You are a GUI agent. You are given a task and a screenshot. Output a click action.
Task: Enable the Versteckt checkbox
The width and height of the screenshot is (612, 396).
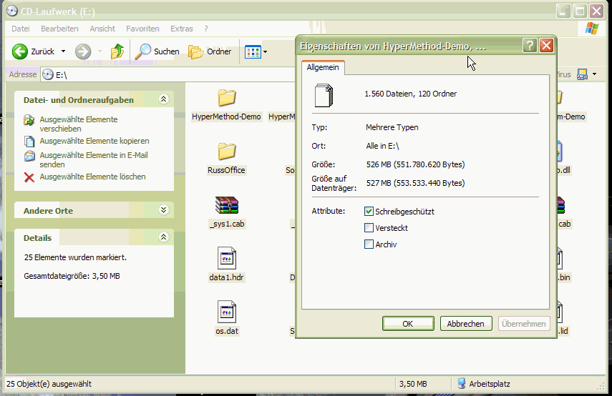tap(369, 227)
